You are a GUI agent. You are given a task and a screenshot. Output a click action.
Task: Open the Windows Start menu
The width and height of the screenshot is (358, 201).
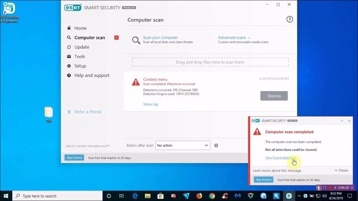[6, 196]
